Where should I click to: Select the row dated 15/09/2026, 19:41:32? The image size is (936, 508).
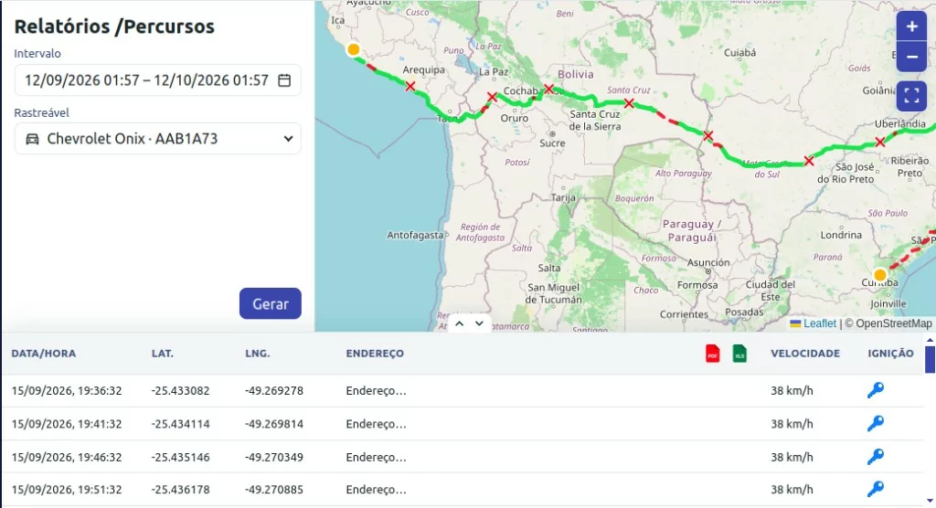[463, 424]
